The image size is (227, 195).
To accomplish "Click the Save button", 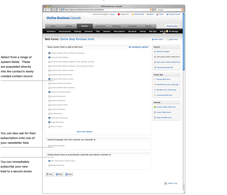I will tap(49, 174).
